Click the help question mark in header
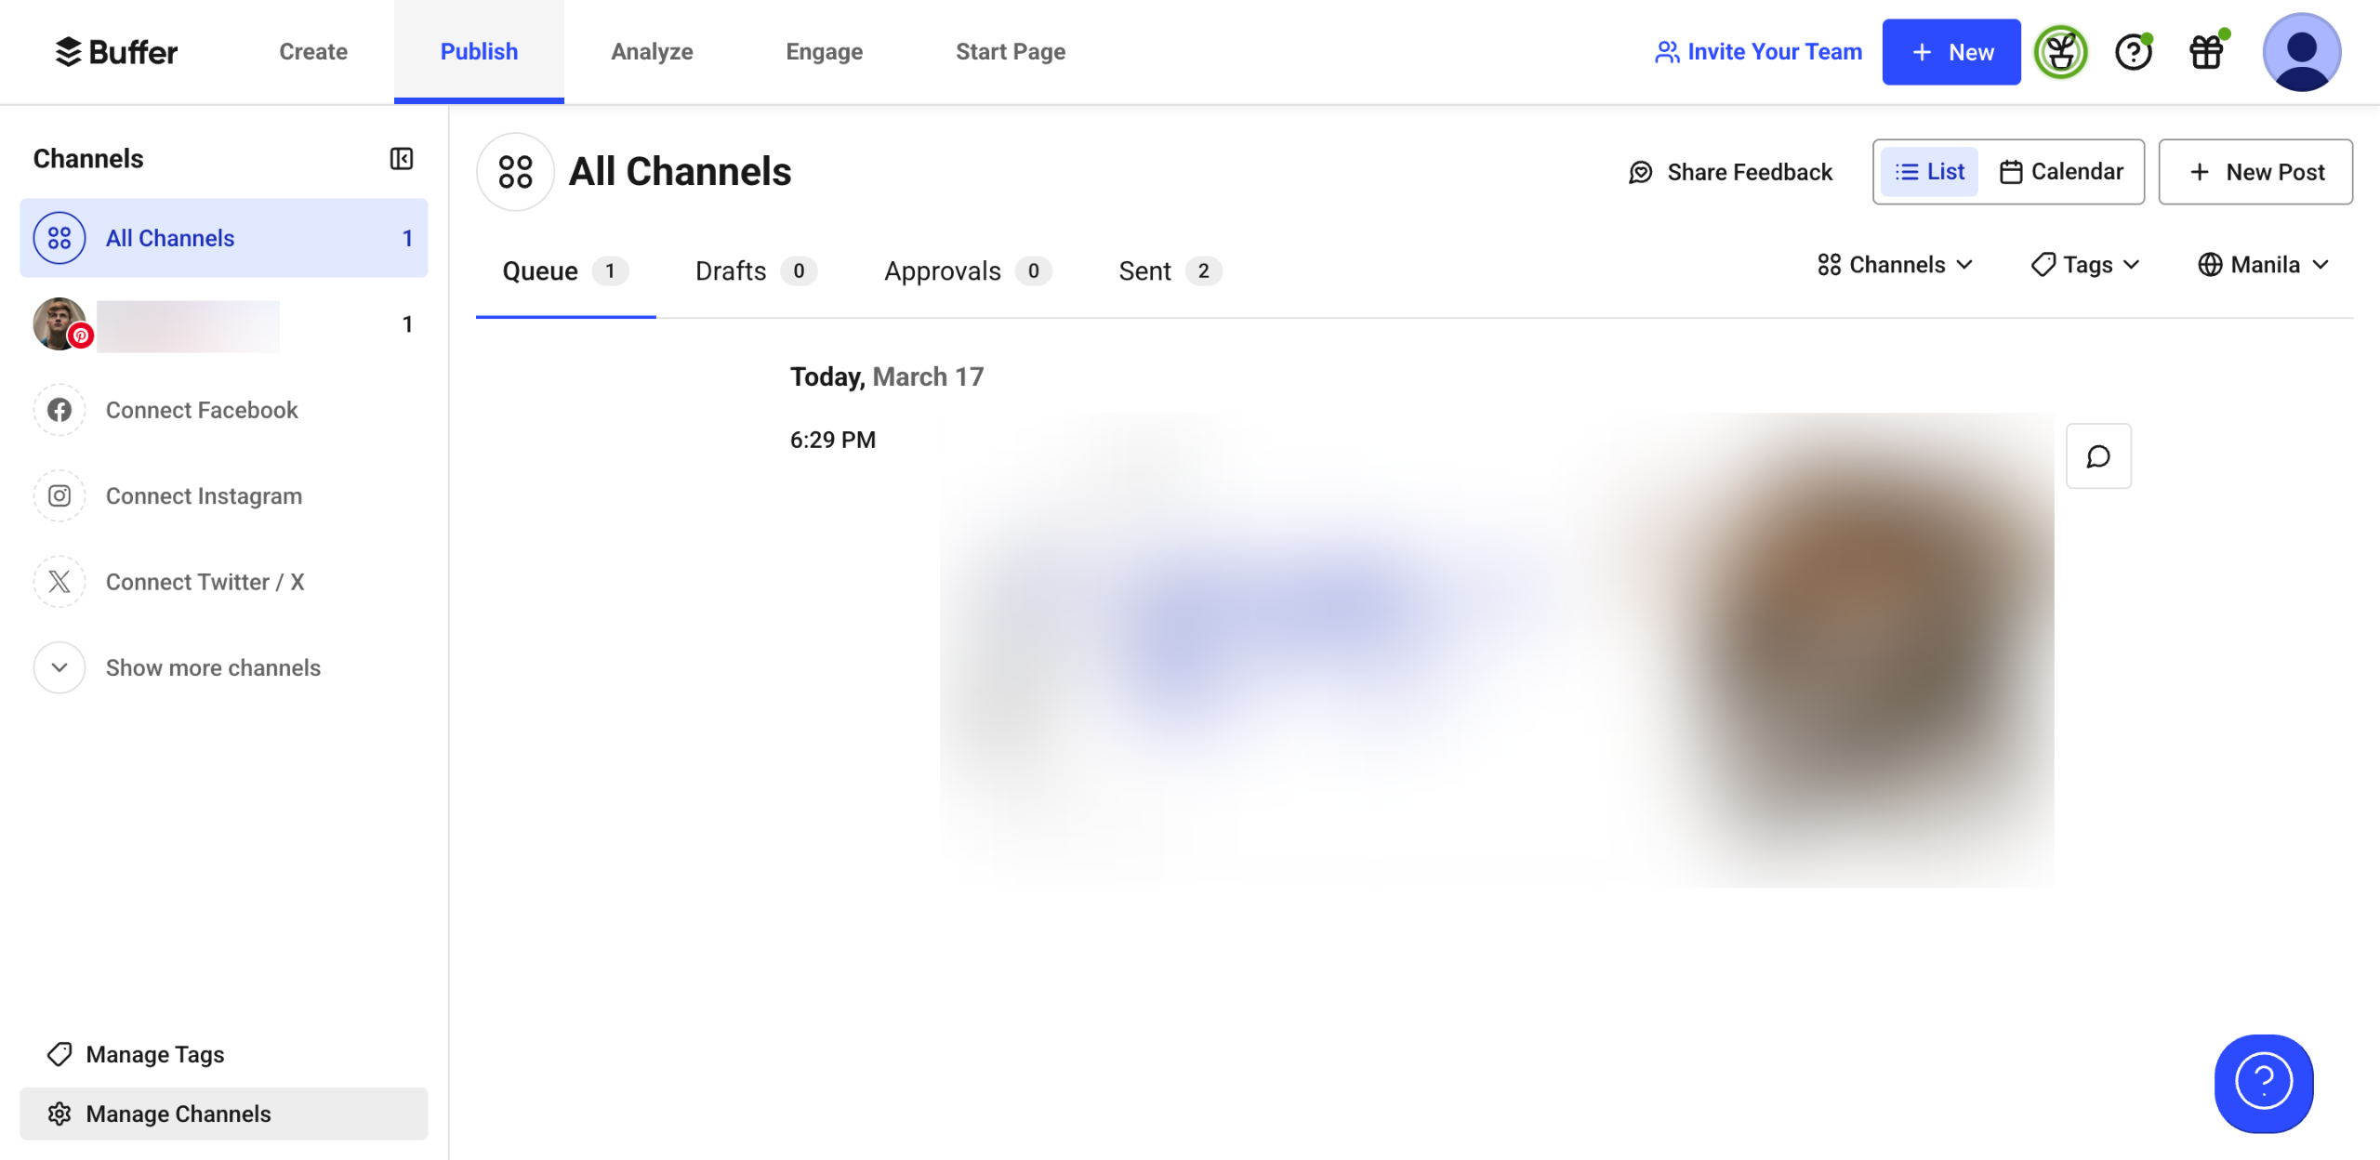 [x=2133, y=52]
